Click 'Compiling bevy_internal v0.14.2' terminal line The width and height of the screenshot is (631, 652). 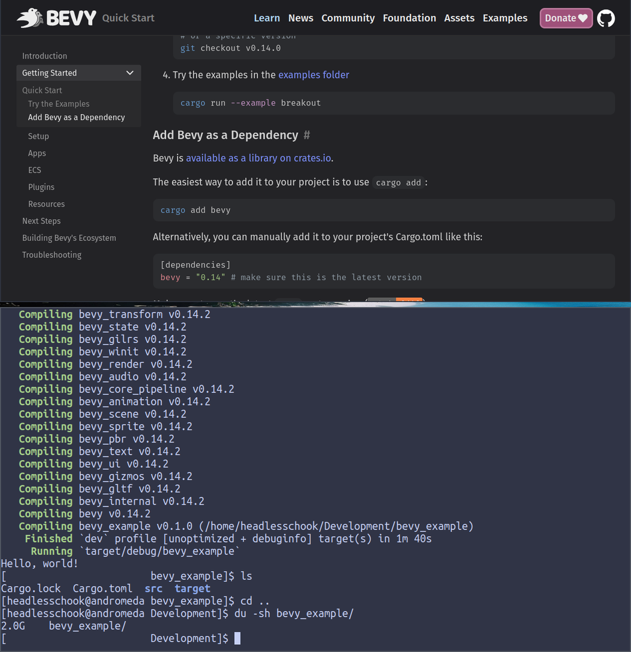click(112, 502)
